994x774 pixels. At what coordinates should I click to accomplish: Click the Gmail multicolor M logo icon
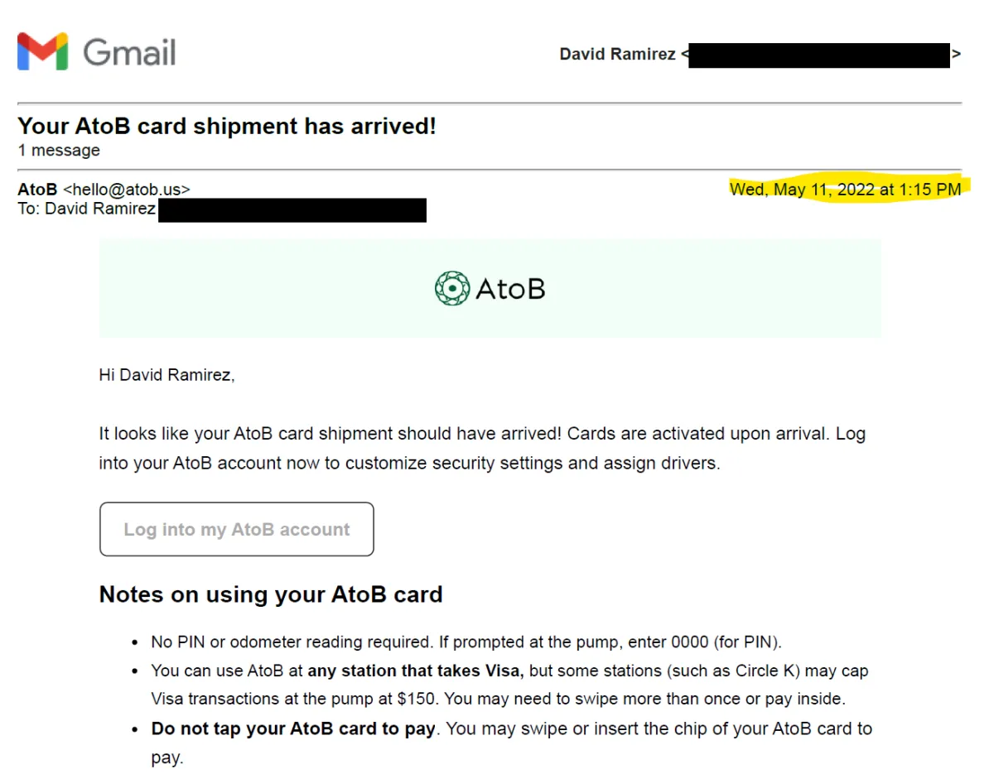tap(42, 52)
